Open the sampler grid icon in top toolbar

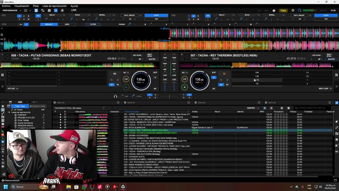(x=49, y=10)
